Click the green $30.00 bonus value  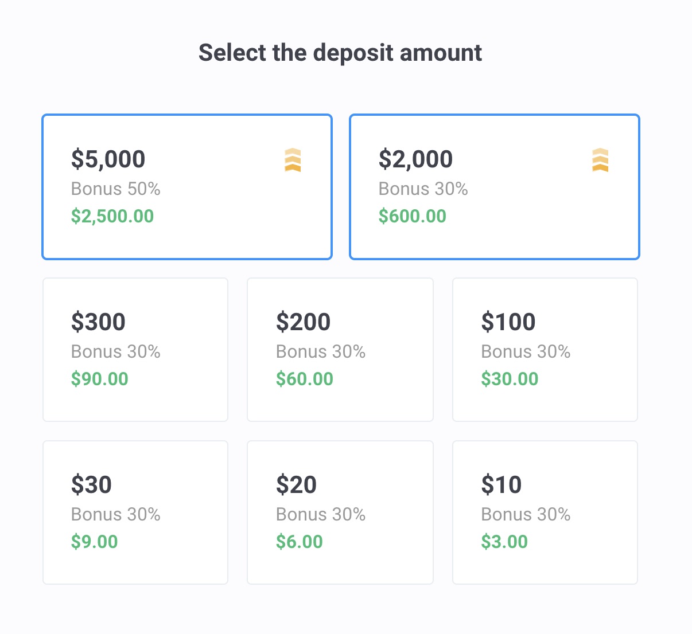click(x=510, y=379)
